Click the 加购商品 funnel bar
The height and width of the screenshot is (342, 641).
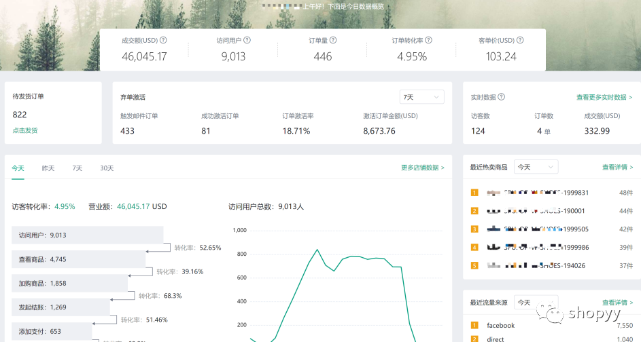click(69, 283)
